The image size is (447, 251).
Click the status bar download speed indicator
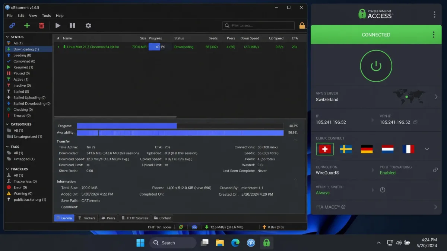tap(224, 227)
